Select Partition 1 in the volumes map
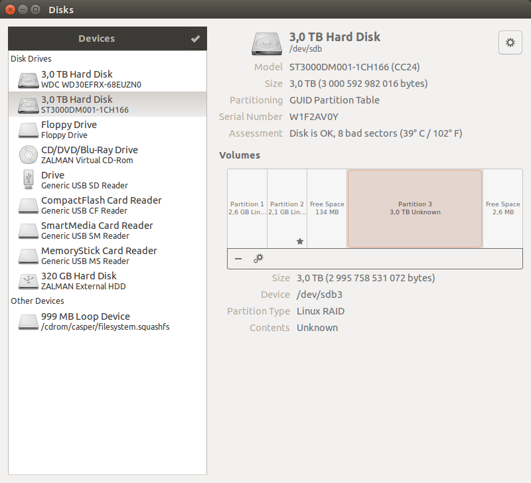This screenshot has height=483, width=531. tap(248, 208)
